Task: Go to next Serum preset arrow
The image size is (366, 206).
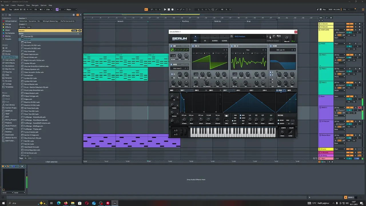Action: pyautogui.click(x=270, y=36)
